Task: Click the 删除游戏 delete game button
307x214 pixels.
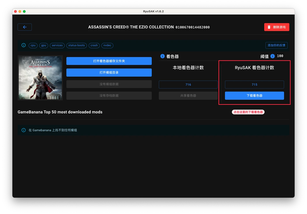Action: [x=276, y=27]
